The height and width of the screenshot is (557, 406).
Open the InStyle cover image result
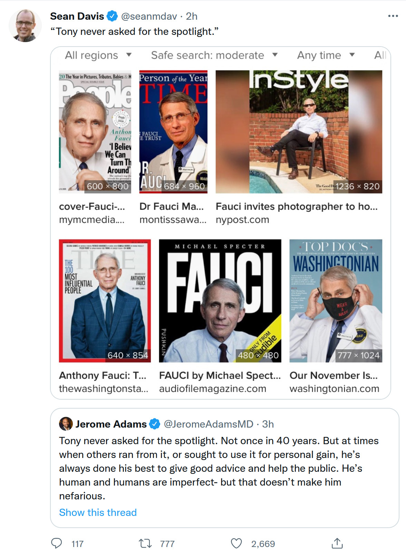[x=299, y=131]
